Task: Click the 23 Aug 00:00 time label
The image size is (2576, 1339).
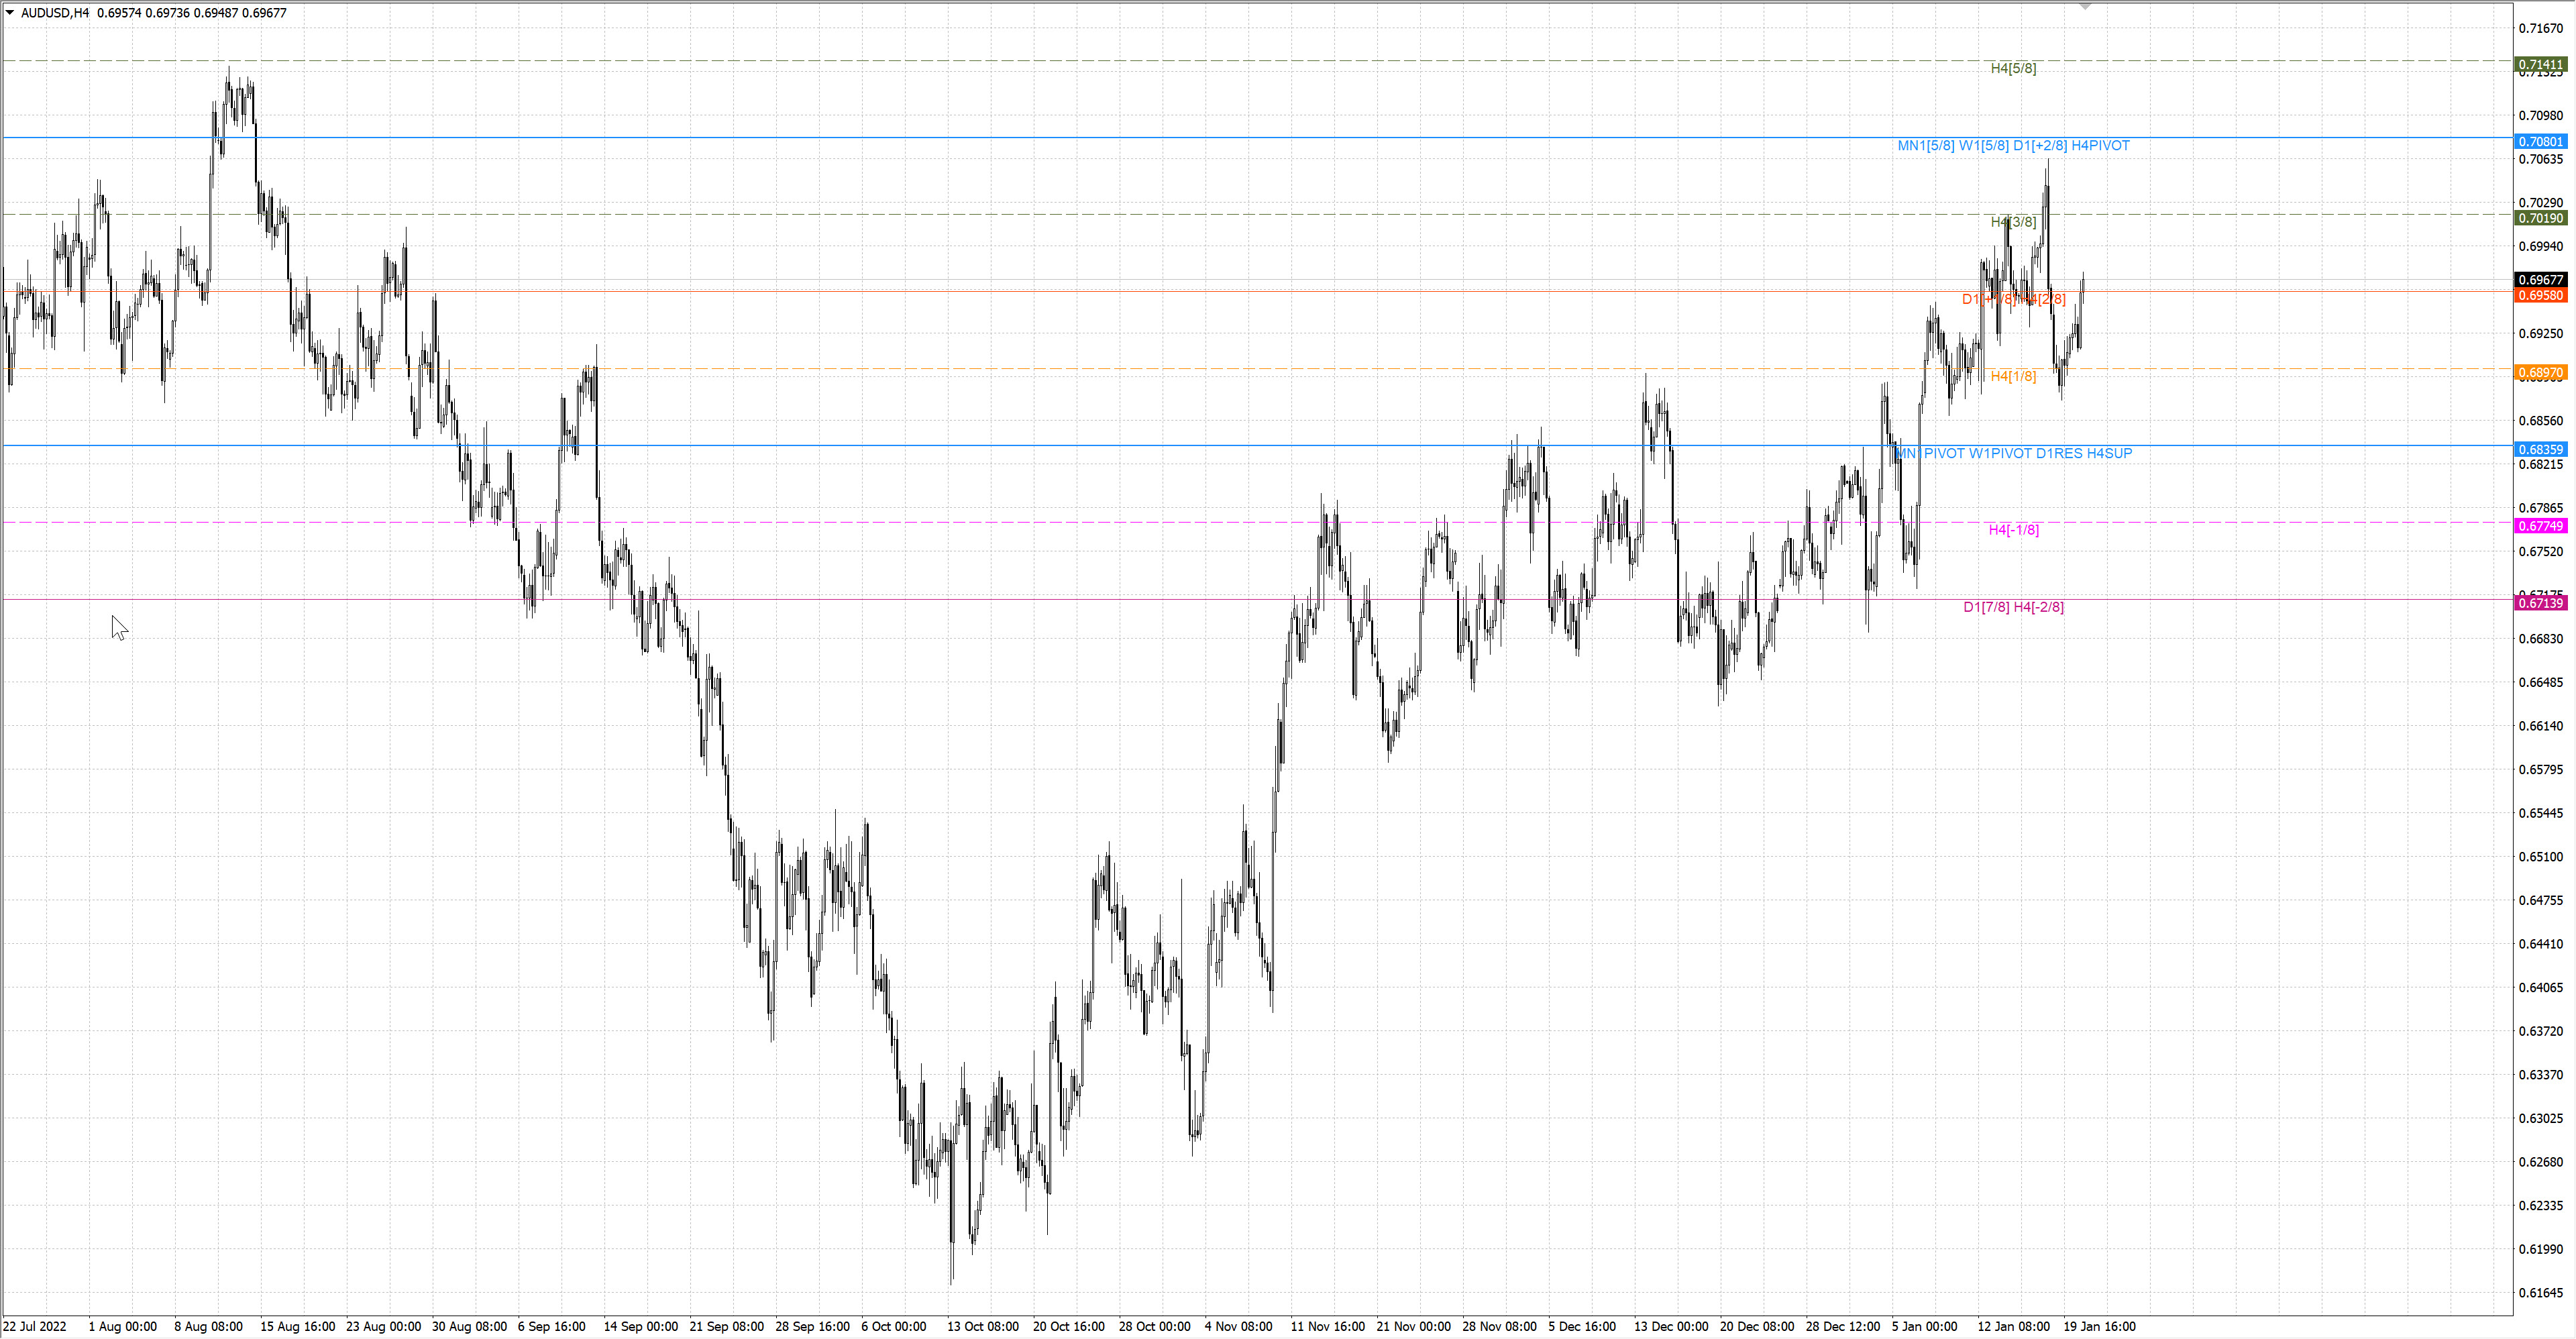Action: coord(383,1327)
